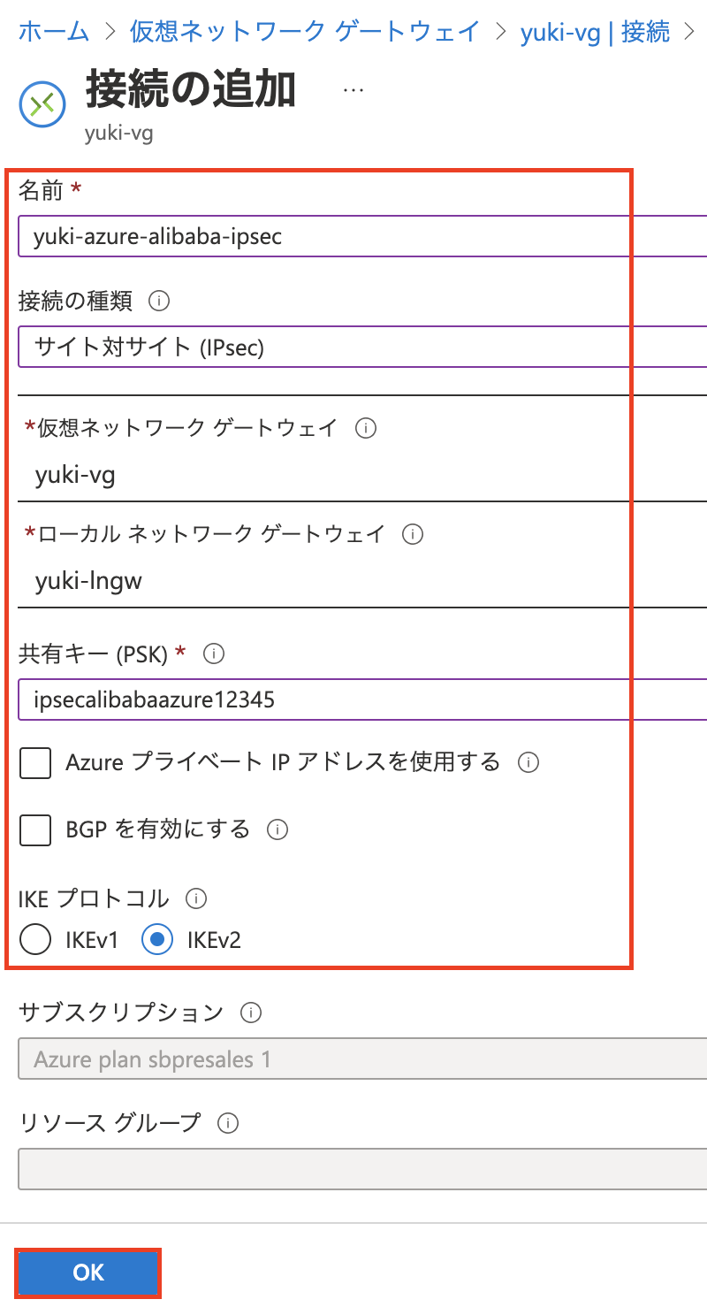The width and height of the screenshot is (707, 1307).
Task: Toggle the BGP を有効にする checkbox
Action: (35, 830)
